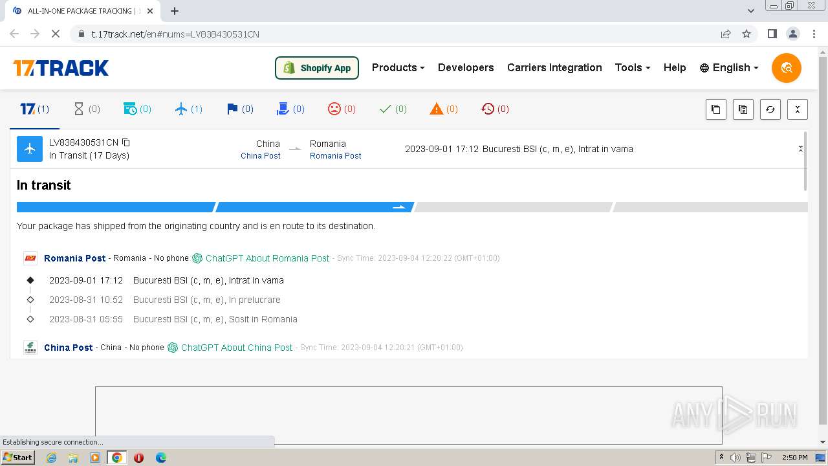Screen dimensions: 828x466
Task: Open the China Post carrier link
Action: 261,156
